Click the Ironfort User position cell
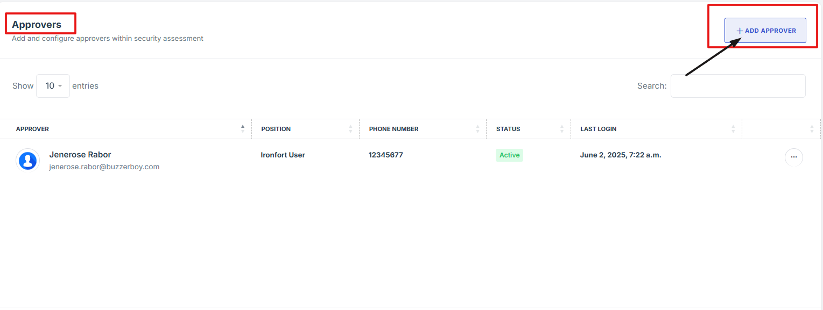Viewport: 823px width, 310px height. coord(283,155)
